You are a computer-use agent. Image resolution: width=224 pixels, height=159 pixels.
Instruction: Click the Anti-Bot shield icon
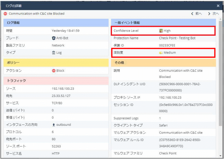click(x=54, y=38)
